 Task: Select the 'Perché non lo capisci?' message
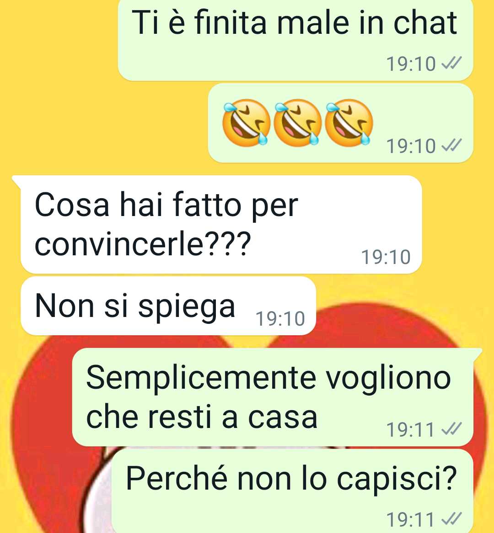click(293, 491)
